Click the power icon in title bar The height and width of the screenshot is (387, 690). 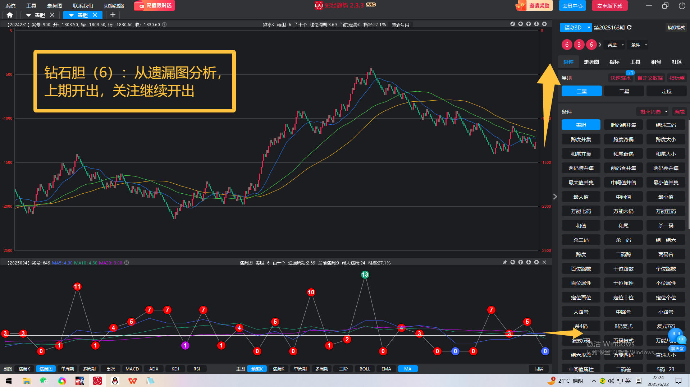[682, 5]
